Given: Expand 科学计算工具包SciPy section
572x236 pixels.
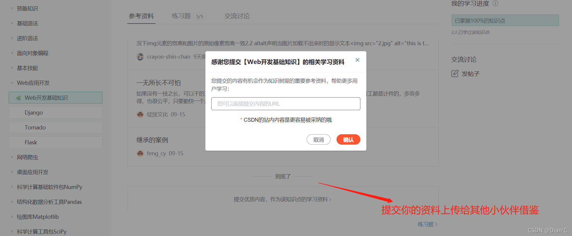Looking at the screenshot, I should point(12,232).
